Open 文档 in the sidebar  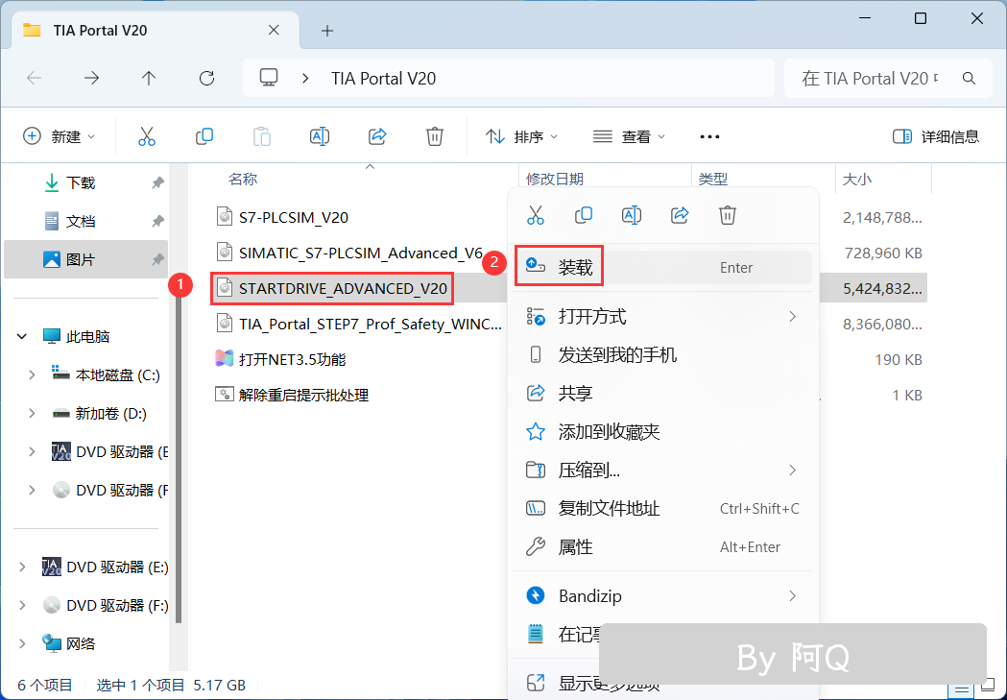pyautogui.click(x=86, y=222)
